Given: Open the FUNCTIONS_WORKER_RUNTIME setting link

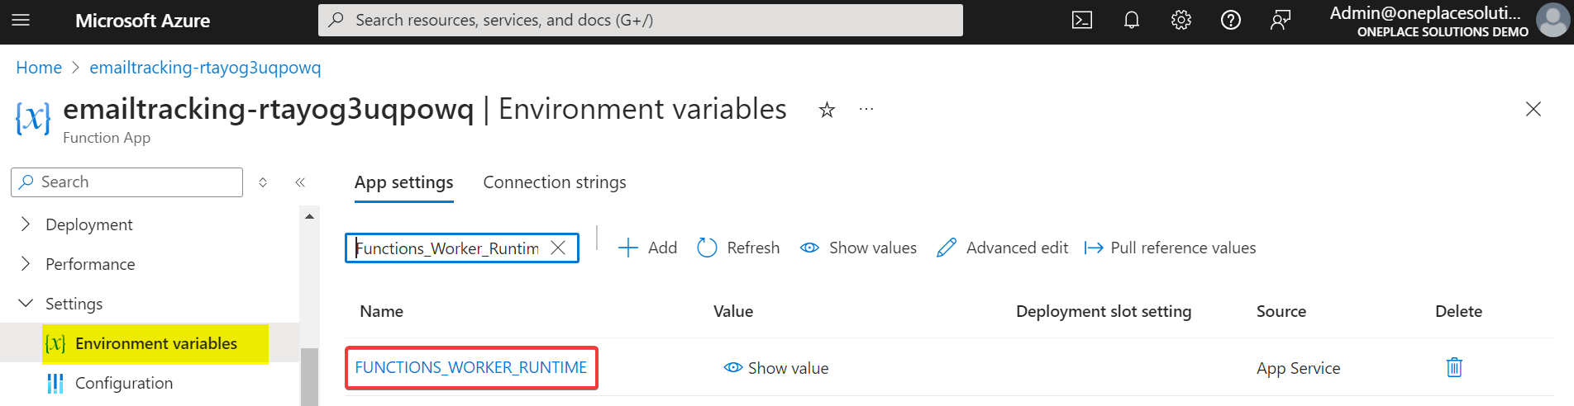Looking at the screenshot, I should tap(471, 368).
